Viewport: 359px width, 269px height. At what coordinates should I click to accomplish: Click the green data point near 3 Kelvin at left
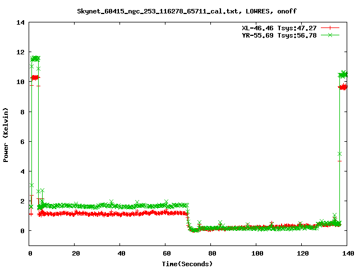point(31,185)
